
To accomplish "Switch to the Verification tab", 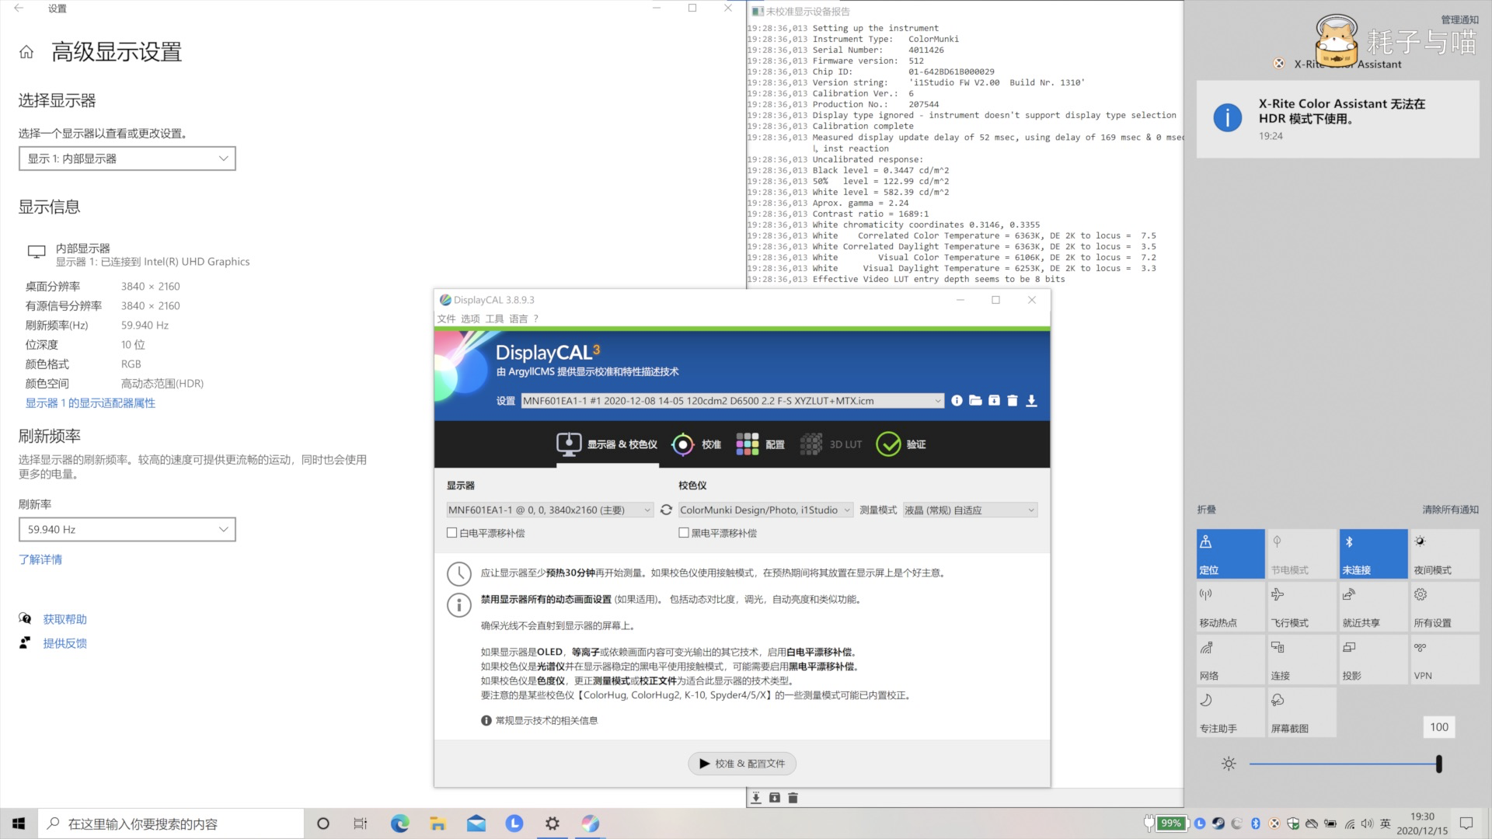I will [x=901, y=444].
